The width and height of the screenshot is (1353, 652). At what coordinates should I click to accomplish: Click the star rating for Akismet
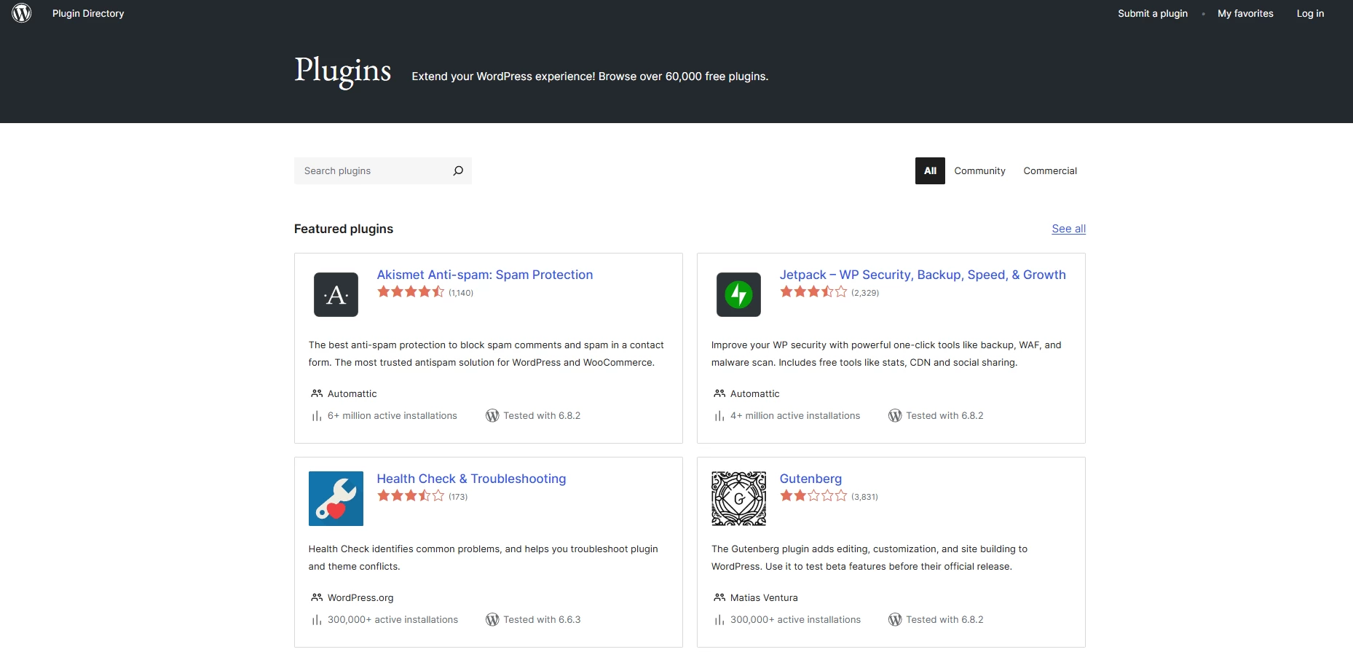[411, 292]
